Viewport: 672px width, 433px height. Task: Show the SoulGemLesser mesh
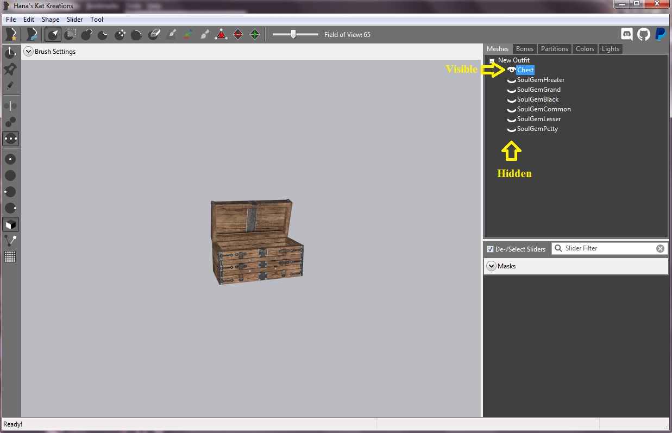coord(511,120)
